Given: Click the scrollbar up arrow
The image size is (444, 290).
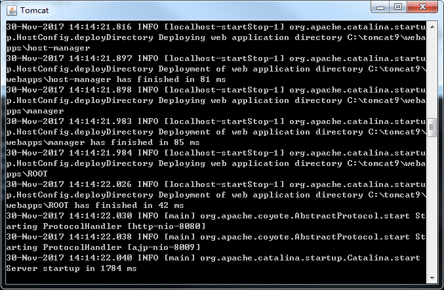Looking at the screenshot, I should 432,27.
